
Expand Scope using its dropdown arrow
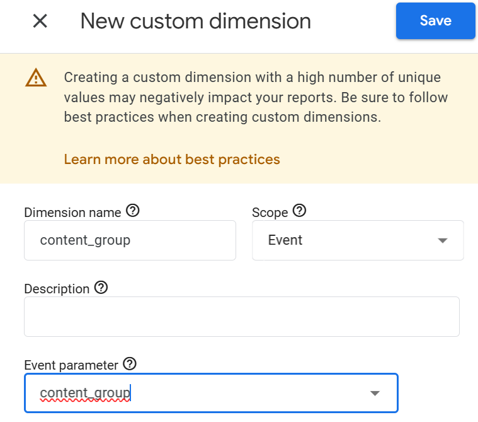click(x=442, y=240)
